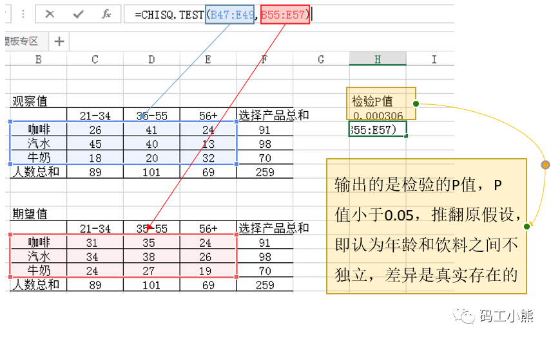Click the expected-table 人数总和 label

36,284
